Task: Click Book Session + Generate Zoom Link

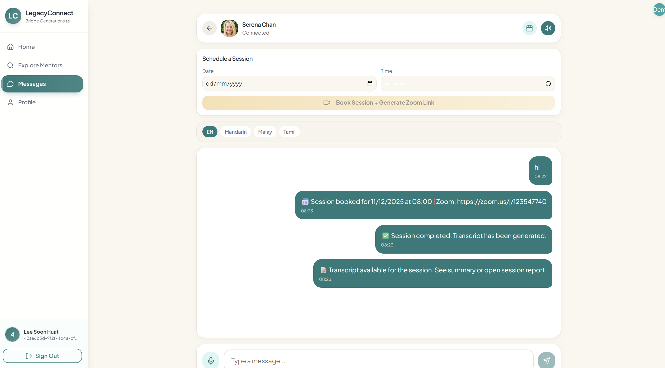Action: pyautogui.click(x=378, y=103)
